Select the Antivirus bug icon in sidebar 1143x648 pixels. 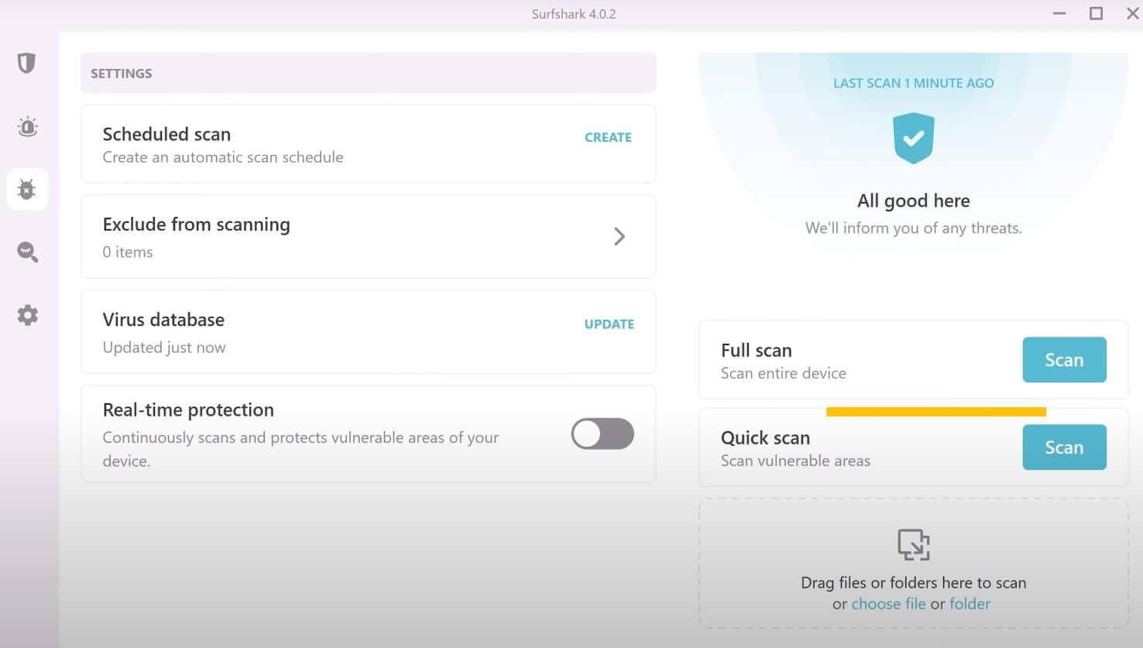(27, 189)
